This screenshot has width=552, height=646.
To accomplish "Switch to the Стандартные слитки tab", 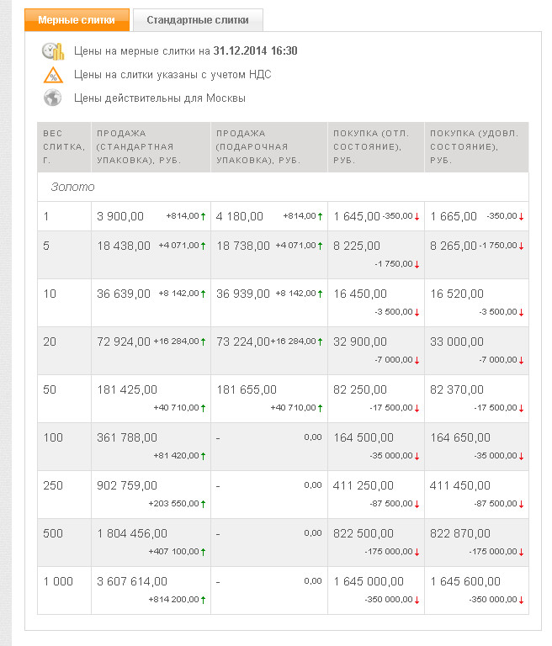I will (198, 20).
